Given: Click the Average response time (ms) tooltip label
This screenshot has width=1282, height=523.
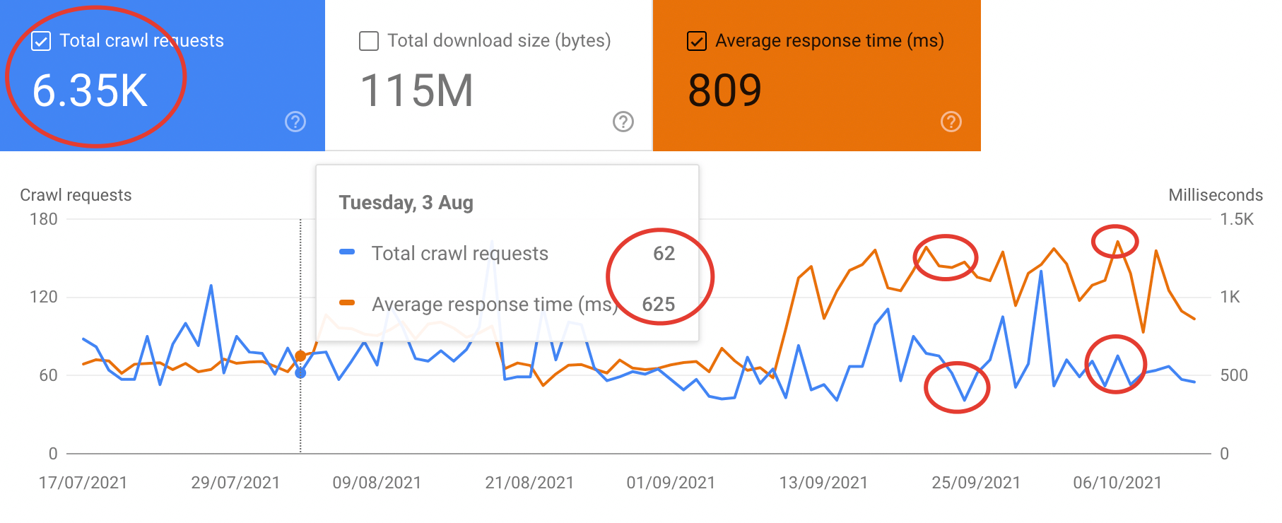Looking at the screenshot, I should point(495,305).
